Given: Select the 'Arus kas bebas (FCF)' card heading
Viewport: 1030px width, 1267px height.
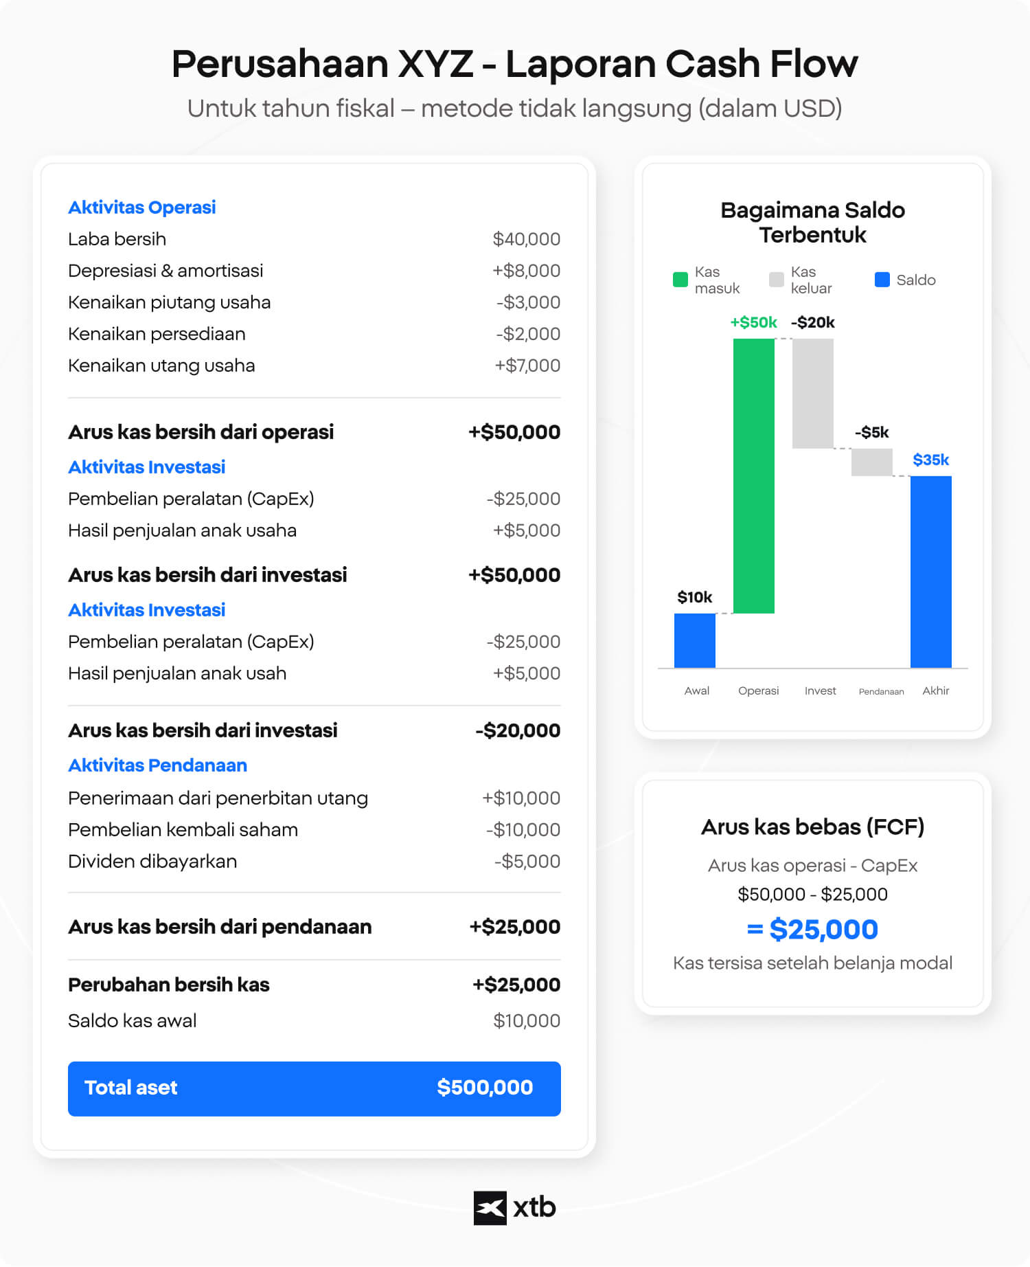Looking at the screenshot, I should (813, 827).
